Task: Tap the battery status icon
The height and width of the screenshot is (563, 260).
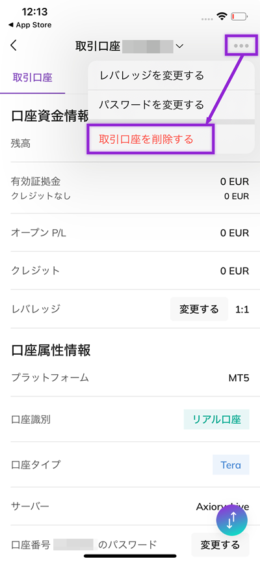Action: pos(240,16)
